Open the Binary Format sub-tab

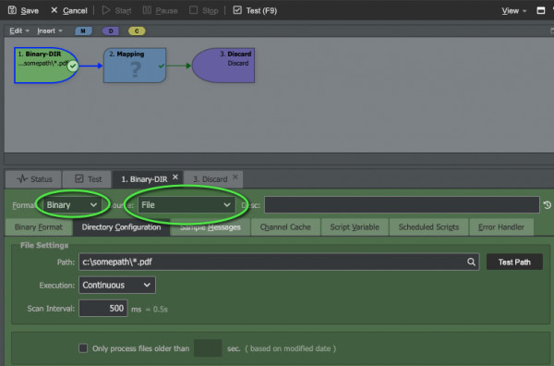pos(39,227)
